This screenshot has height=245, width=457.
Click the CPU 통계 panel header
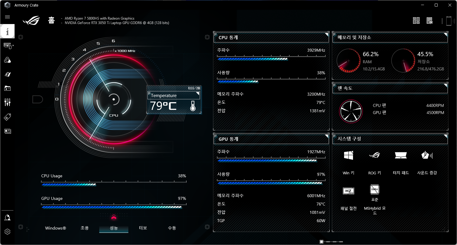click(x=271, y=37)
